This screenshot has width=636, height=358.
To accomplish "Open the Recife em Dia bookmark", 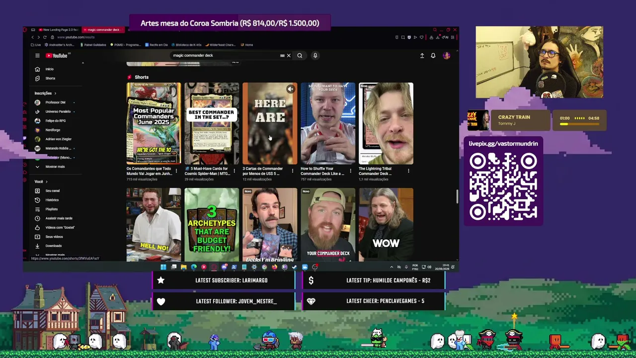I will click(157, 45).
